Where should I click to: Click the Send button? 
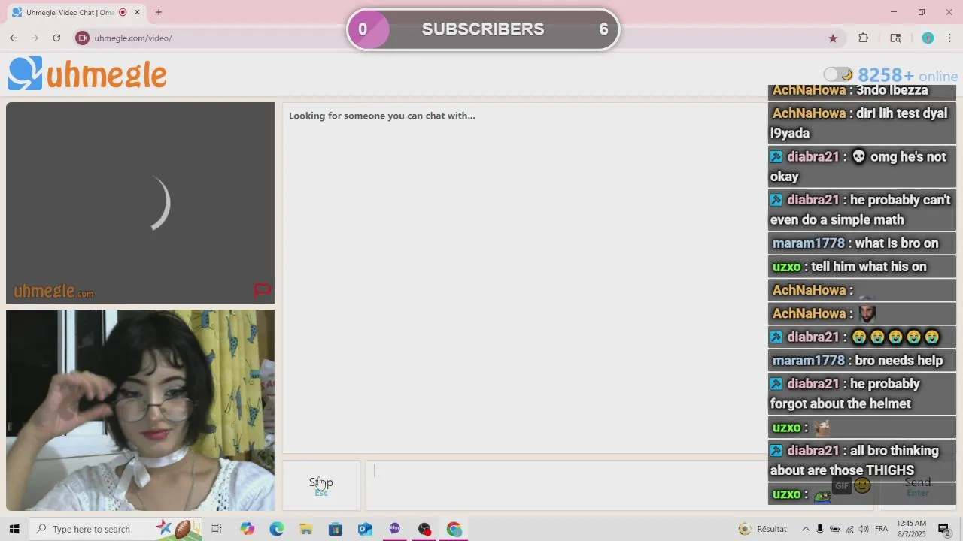pyautogui.click(x=917, y=485)
